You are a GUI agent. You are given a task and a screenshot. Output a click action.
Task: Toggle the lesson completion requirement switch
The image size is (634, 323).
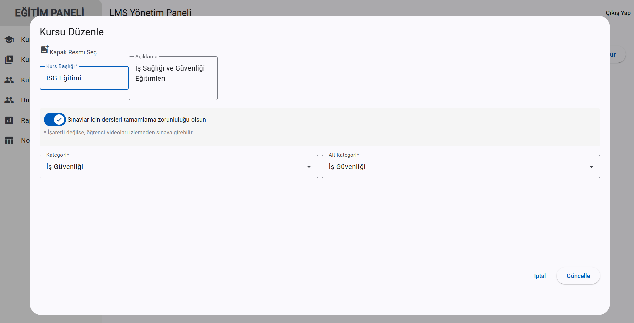tap(55, 120)
